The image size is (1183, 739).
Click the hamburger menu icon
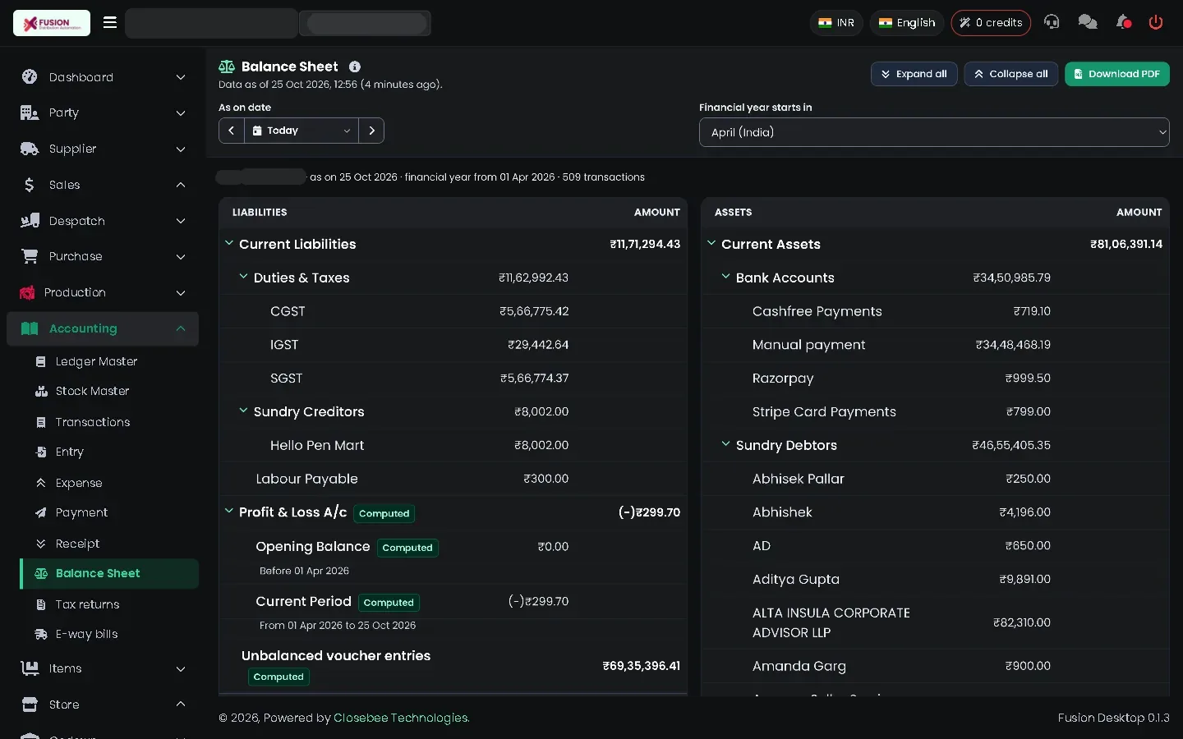110,22
